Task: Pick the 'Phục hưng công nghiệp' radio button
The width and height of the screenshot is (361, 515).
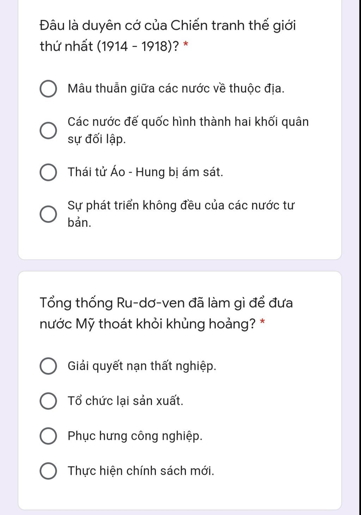Action: tap(48, 436)
